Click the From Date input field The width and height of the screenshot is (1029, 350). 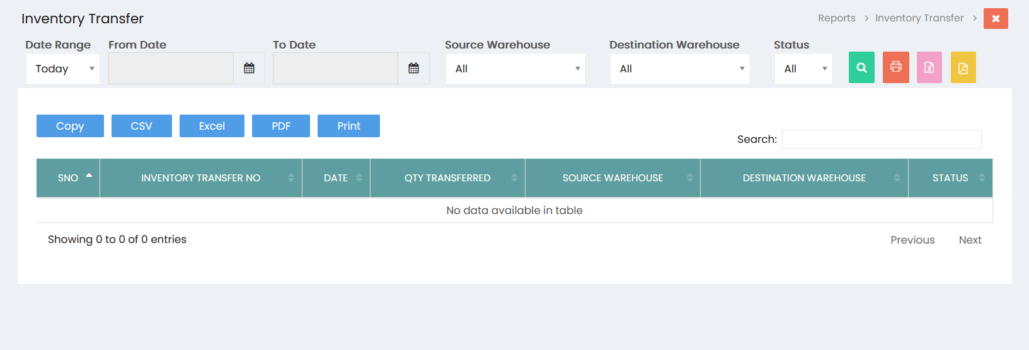pos(171,68)
